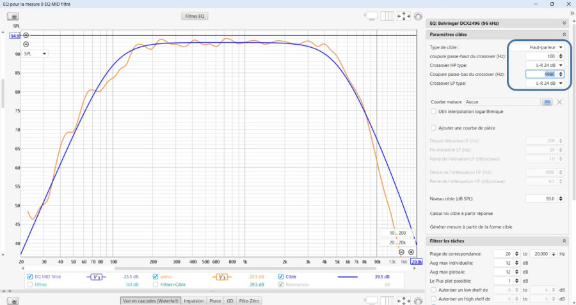The width and height of the screenshot is (576, 305).
Task: Adjust Plage de correspondance end 20,000 stepper
Action: (x=554, y=254)
